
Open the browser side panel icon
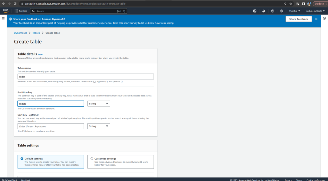click(304, 4)
